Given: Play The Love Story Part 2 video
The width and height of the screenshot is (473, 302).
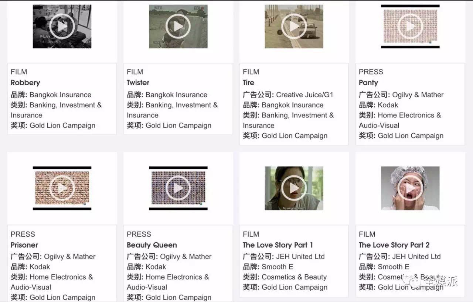Looking at the screenshot, I should [410, 188].
